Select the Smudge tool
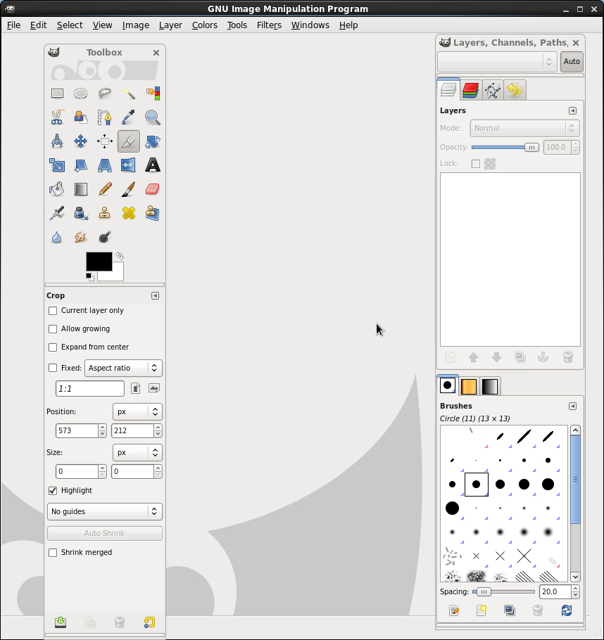 click(80, 237)
